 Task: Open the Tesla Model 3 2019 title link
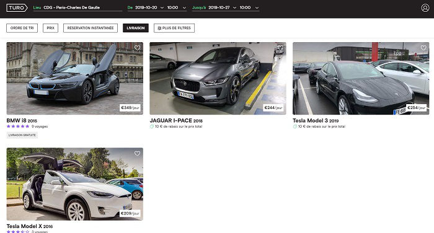pyautogui.click(x=316, y=121)
